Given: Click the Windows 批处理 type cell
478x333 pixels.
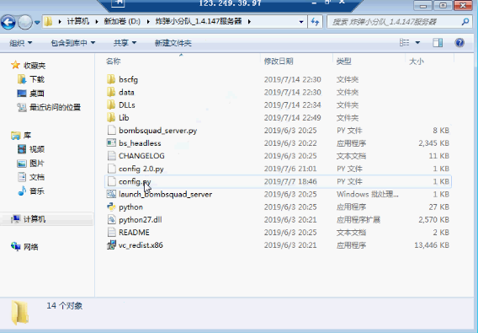Looking at the screenshot, I should (368, 194).
